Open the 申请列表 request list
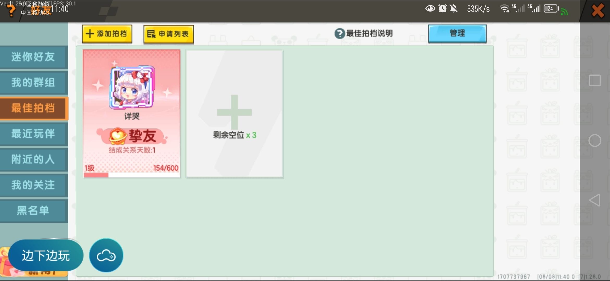Viewport: 610px width, 281px height. pos(169,34)
